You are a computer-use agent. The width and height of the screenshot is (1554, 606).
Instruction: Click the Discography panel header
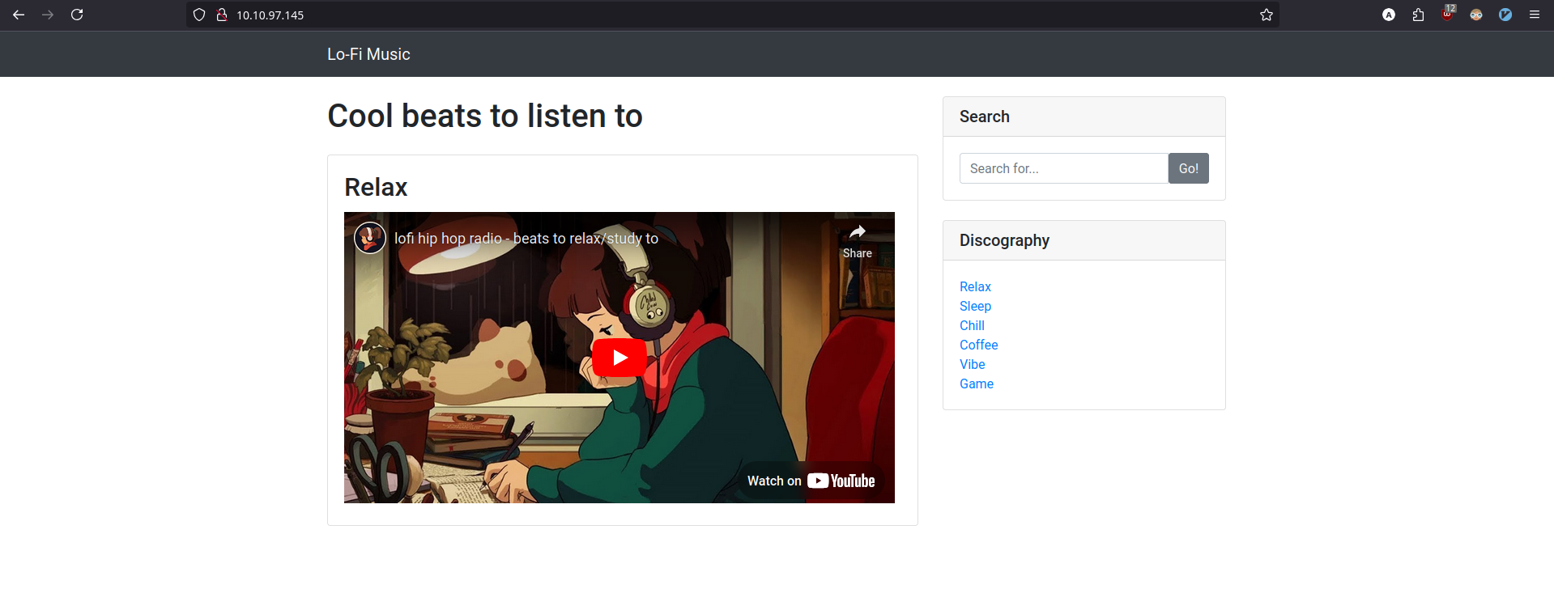[x=1084, y=240]
